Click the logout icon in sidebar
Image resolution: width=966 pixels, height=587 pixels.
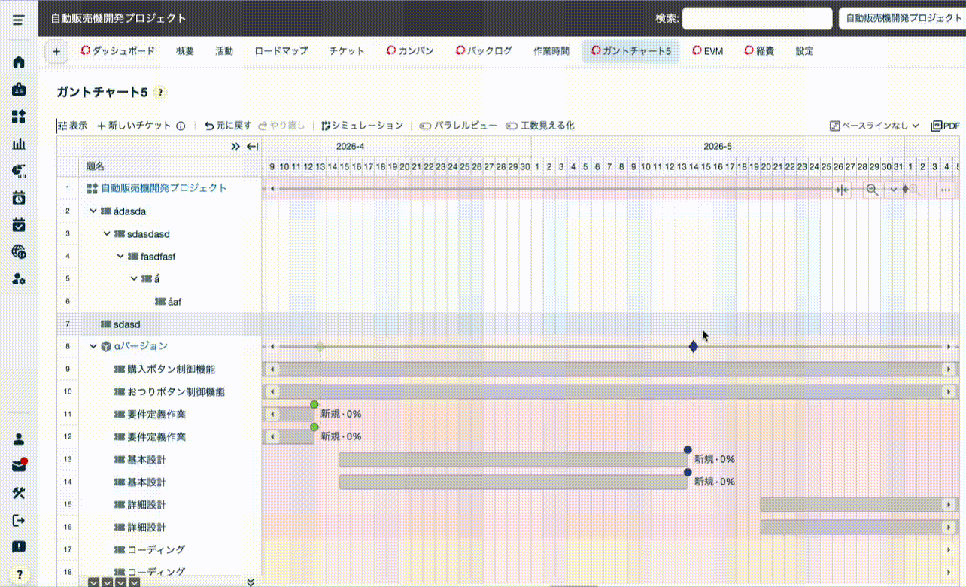(x=19, y=520)
